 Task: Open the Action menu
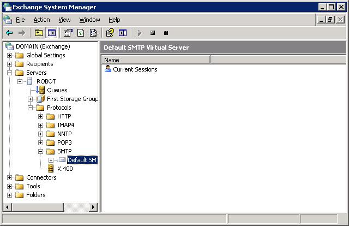pyautogui.click(x=41, y=20)
